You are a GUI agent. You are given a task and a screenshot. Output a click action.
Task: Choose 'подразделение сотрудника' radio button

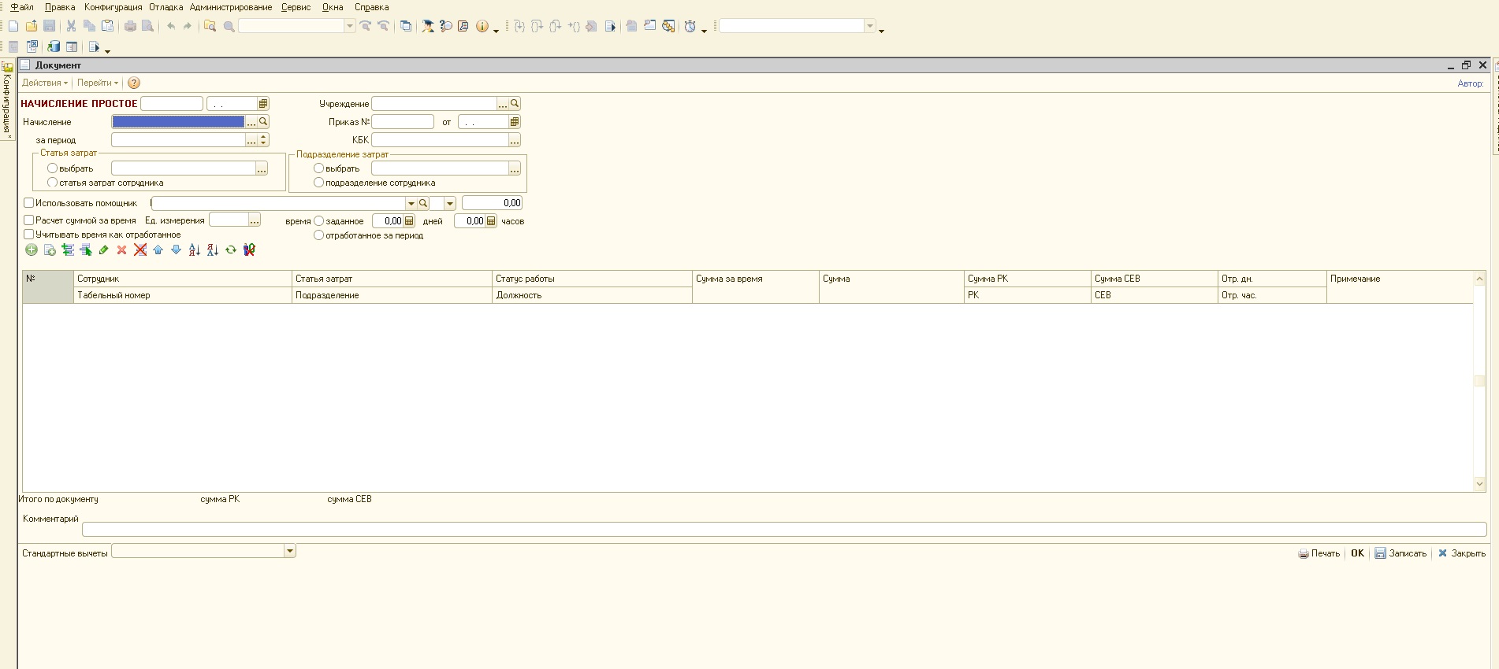click(x=319, y=183)
